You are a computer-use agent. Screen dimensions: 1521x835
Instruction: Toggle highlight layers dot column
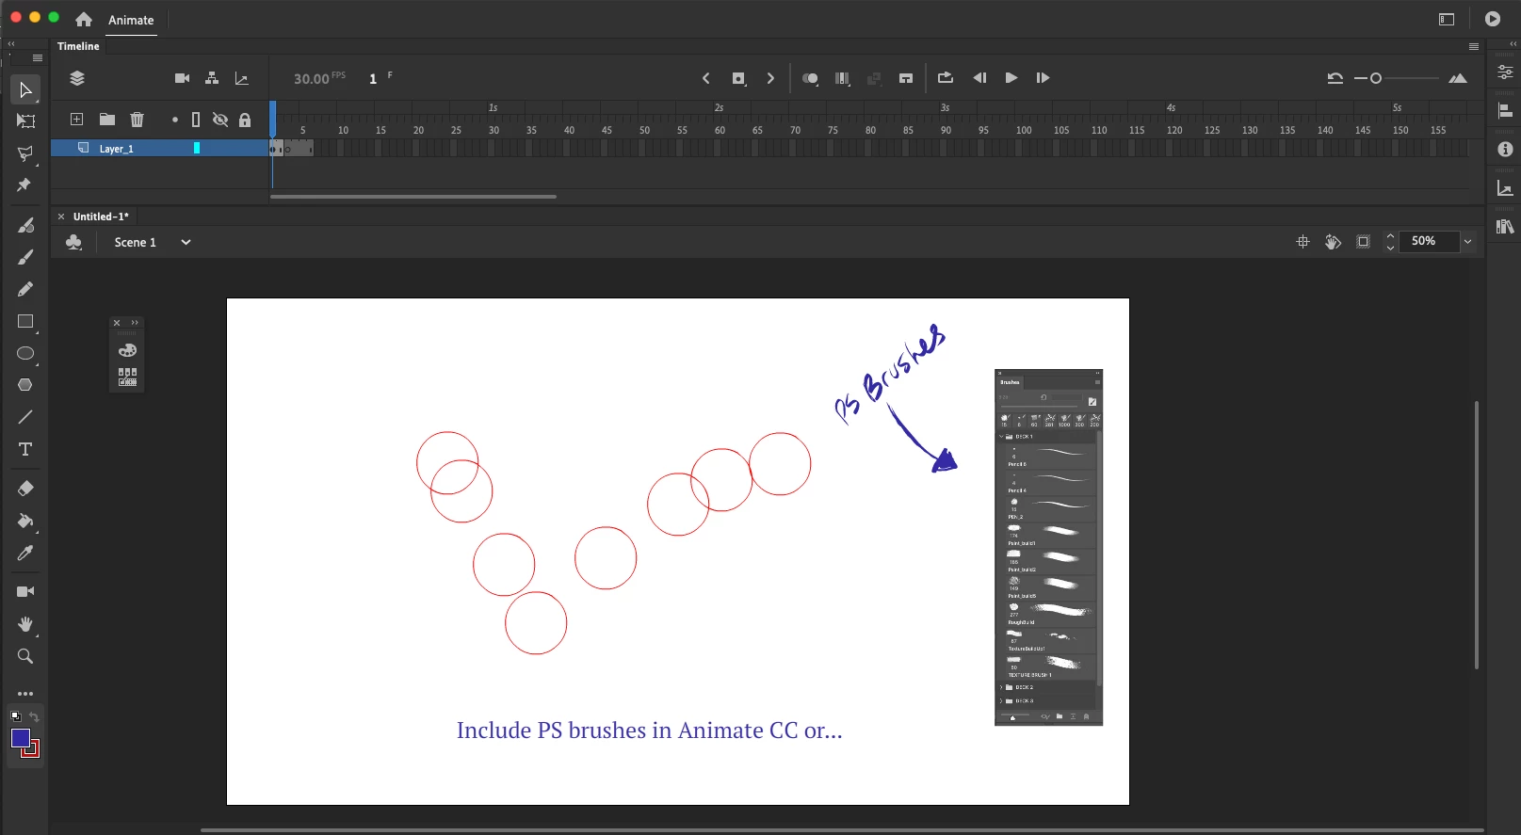(175, 120)
